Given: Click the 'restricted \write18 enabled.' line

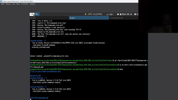Looking at the screenshot, I should pyautogui.click(x=44, y=45).
